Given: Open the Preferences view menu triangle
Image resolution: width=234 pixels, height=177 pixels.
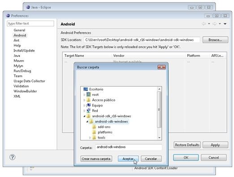Looking at the screenshot, I should click(225, 24).
